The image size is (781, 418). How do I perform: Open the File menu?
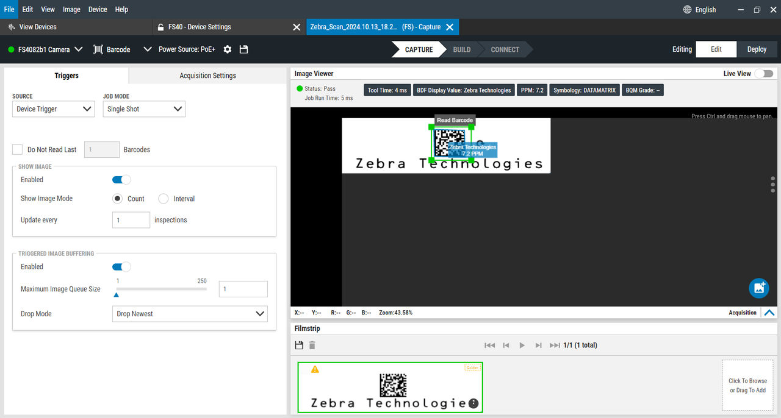click(x=9, y=9)
